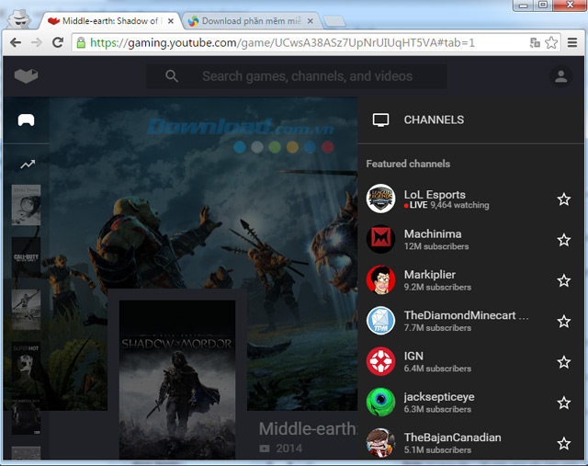Close the Download phần mềm tab

[x=311, y=21]
